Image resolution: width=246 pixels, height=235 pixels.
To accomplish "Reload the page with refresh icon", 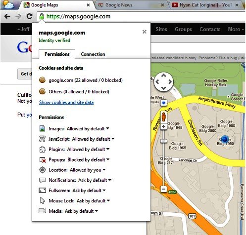I will tap(29, 16).
